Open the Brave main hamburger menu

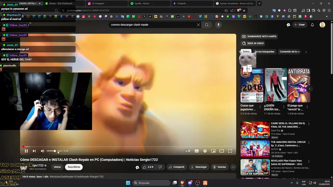pyautogui.click(x=329, y=10)
